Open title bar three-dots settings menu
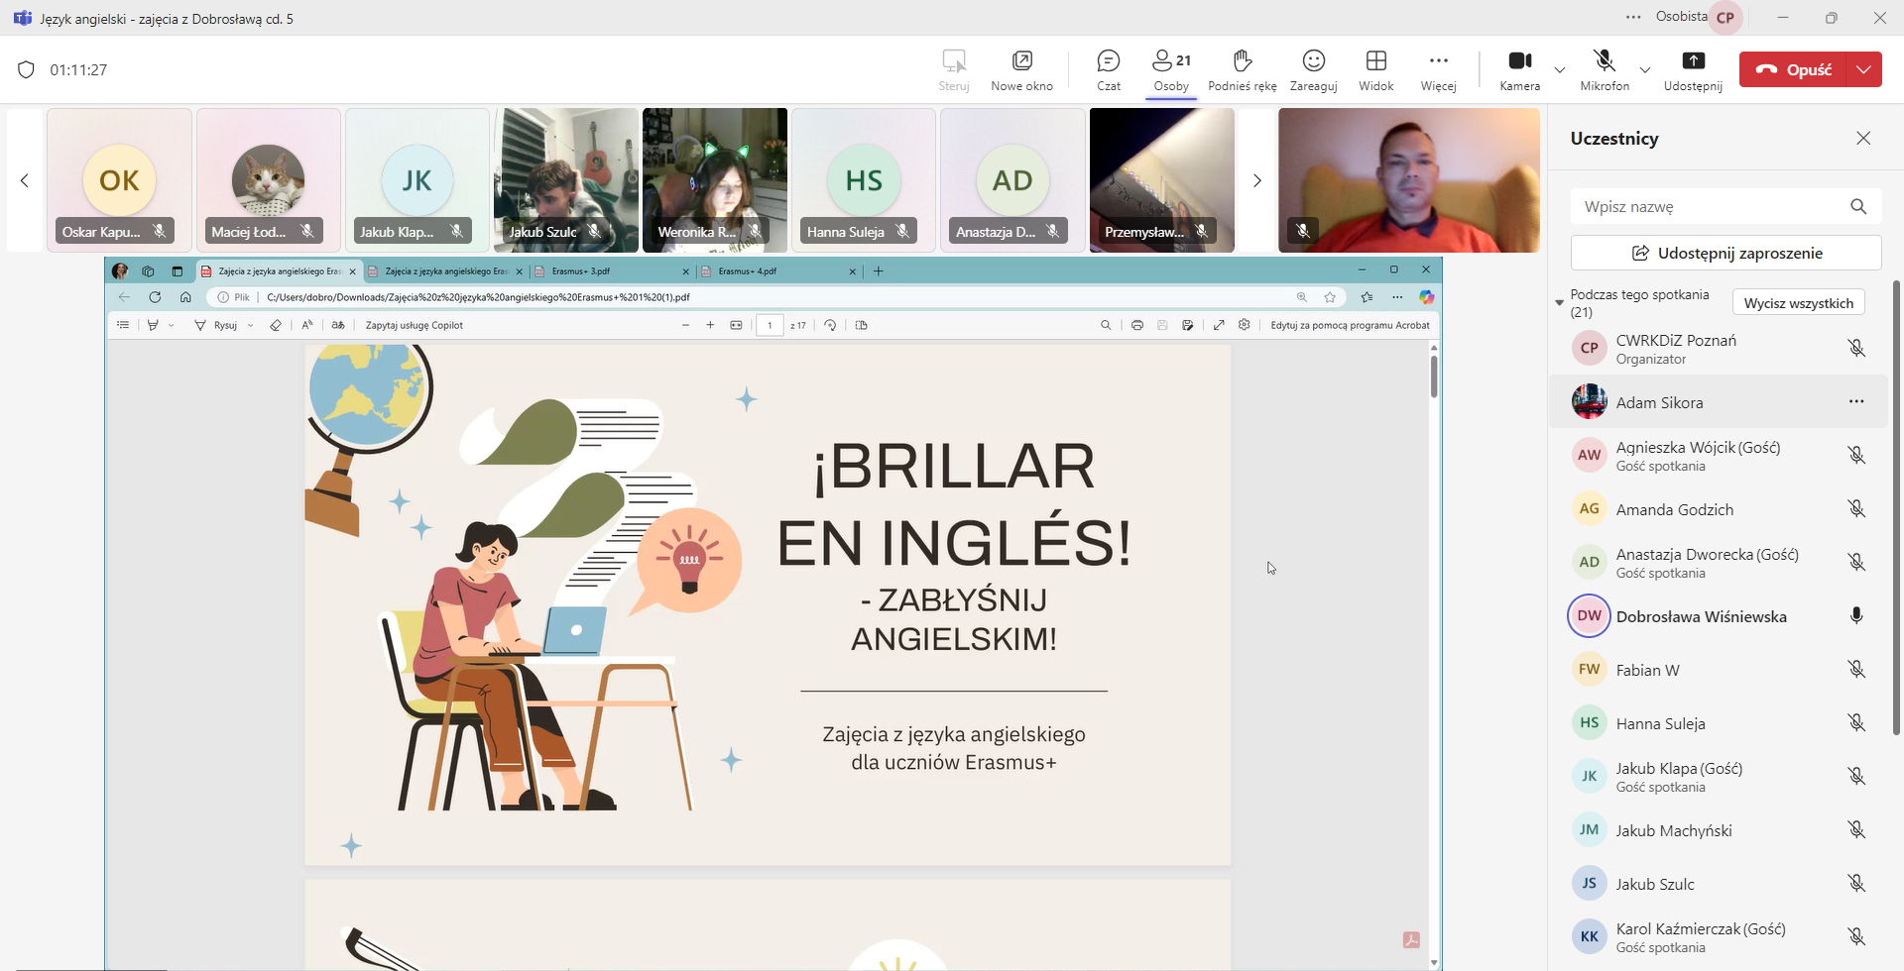 pyautogui.click(x=1633, y=17)
